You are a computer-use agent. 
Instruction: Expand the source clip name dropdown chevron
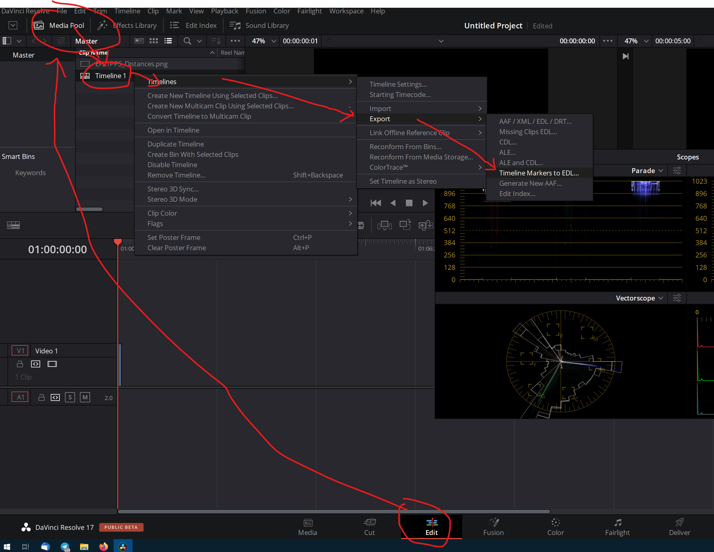point(441,41)
